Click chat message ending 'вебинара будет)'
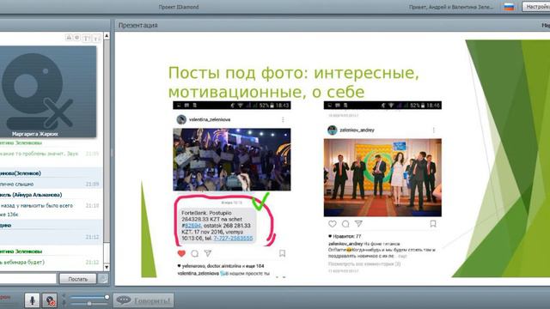Viewport: 550px width, 309px height. [22, 262]
